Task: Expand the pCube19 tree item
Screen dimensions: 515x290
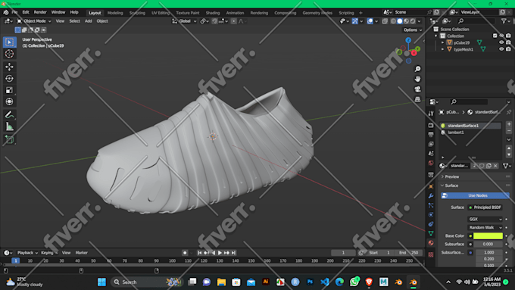Action: click(442, 42)
